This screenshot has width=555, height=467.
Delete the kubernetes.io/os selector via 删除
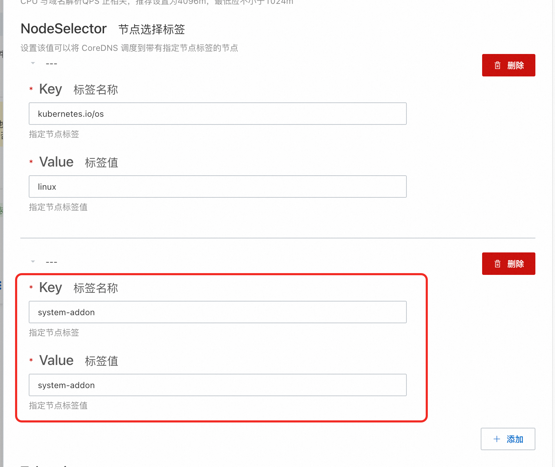click(509, 65)
